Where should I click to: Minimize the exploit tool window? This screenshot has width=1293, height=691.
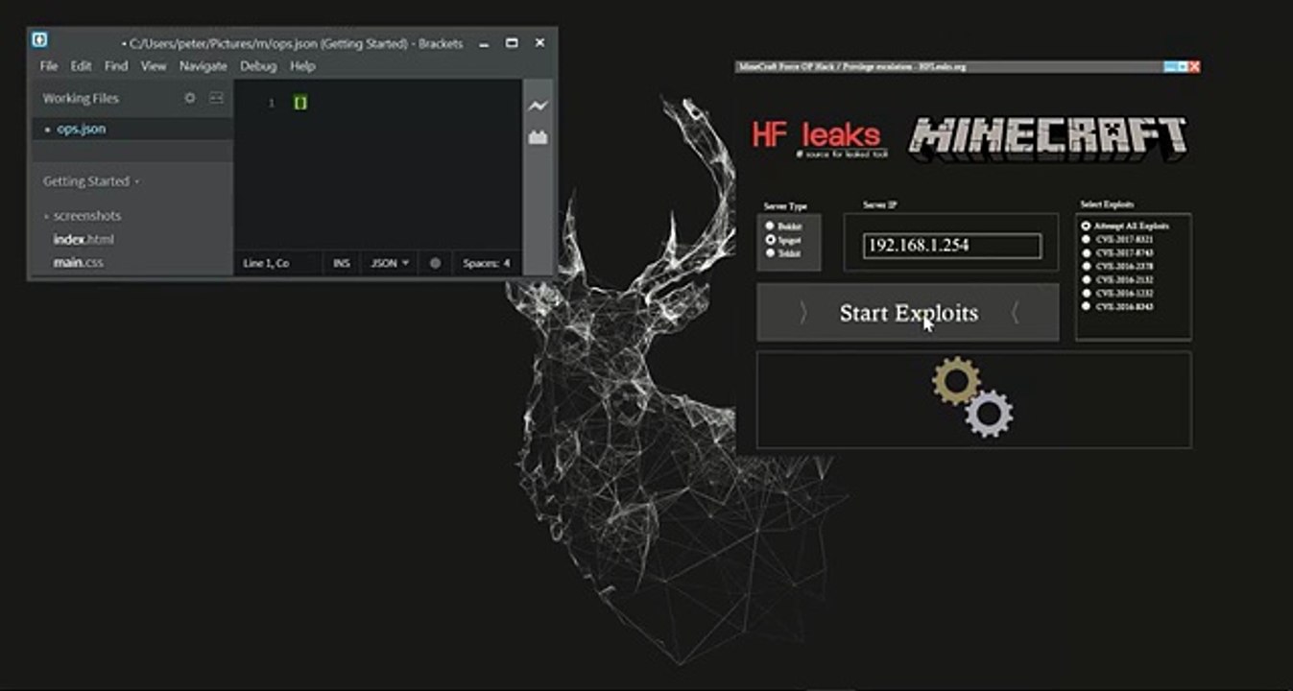coord(1170,67)
